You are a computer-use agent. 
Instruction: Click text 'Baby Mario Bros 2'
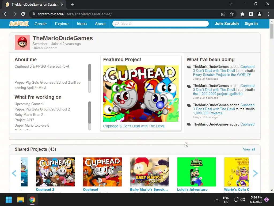pos(29,115)
